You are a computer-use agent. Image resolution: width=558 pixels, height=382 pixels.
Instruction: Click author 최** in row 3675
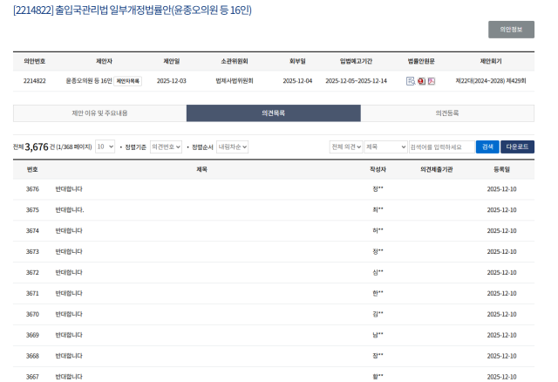point(378,209)
